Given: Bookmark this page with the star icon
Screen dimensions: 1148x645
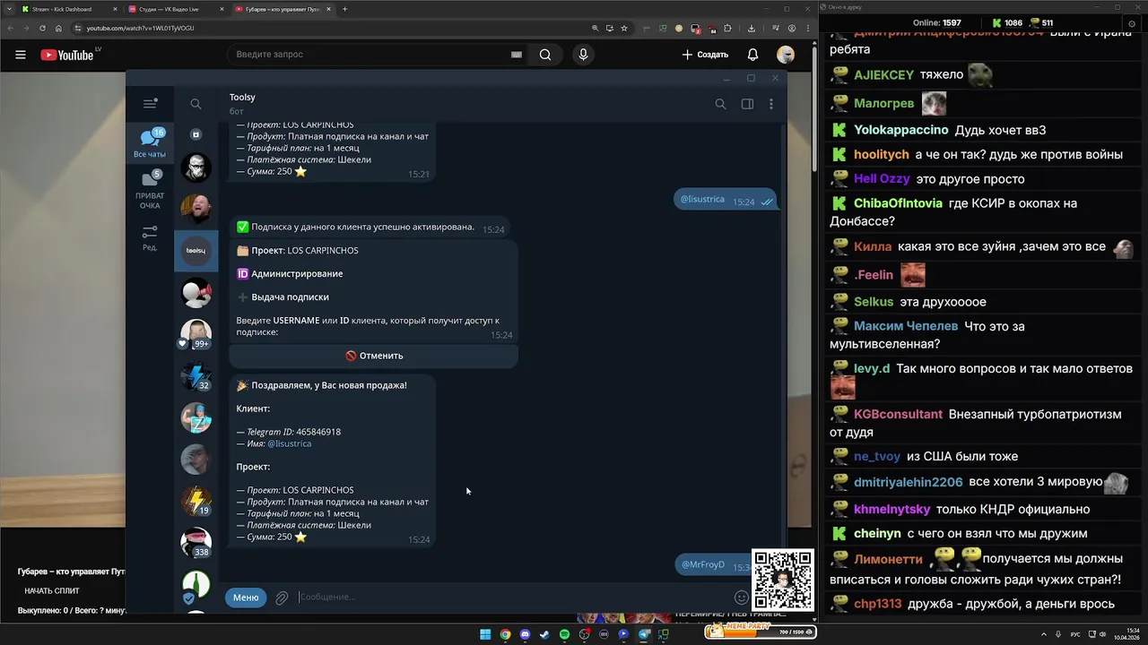Looking at the screenshot, I should [624, 28].
